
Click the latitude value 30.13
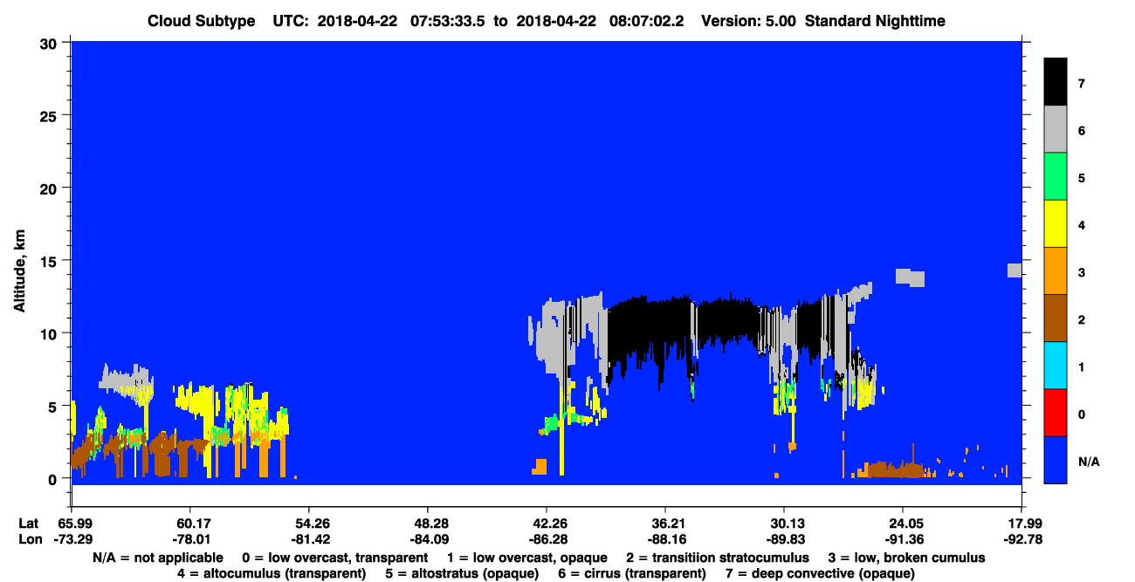tap(784, 524)
